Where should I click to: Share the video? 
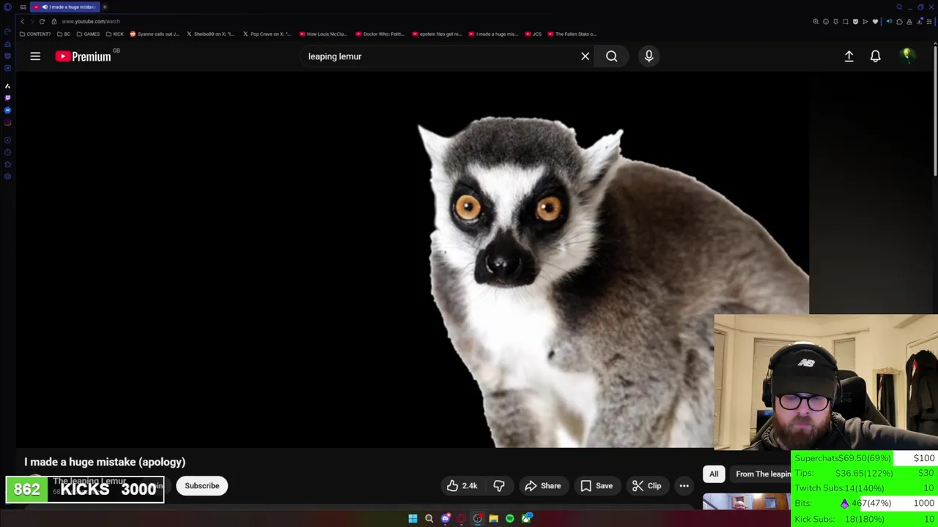[543, 485]
